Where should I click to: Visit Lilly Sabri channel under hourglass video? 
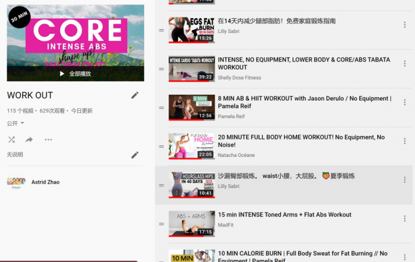click(228, 186)
